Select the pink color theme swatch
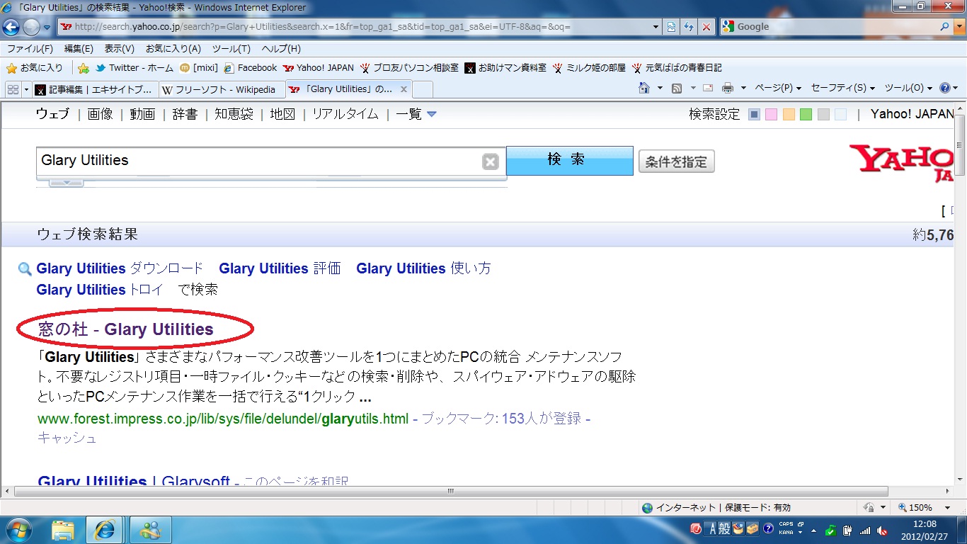This screenshot has width=967, height=544. pyautogui.click(x=772, y=115)
